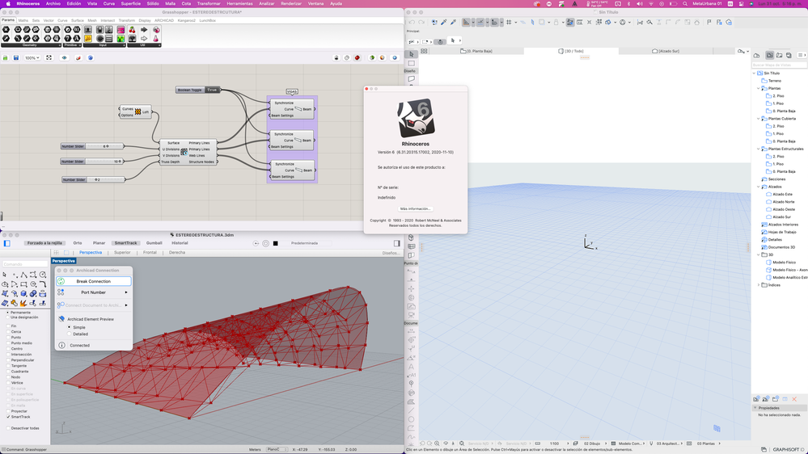
Task: Click the Connected info icon
Action: (61, 345)
